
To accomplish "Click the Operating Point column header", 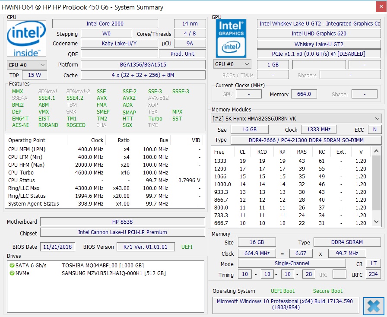I will pyautogui.click(x=37, y=140).
